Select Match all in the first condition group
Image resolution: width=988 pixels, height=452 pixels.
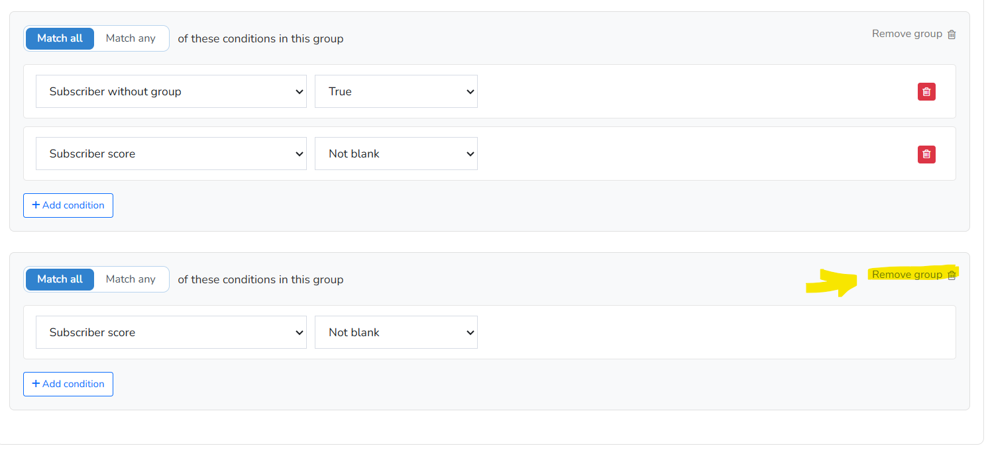pos(60,38)
